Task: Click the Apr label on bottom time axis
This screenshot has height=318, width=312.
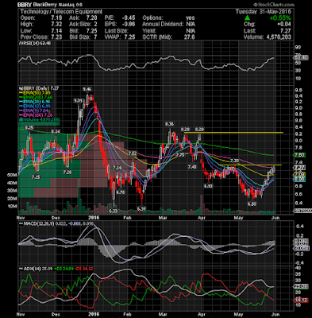Action: [202, 314]
